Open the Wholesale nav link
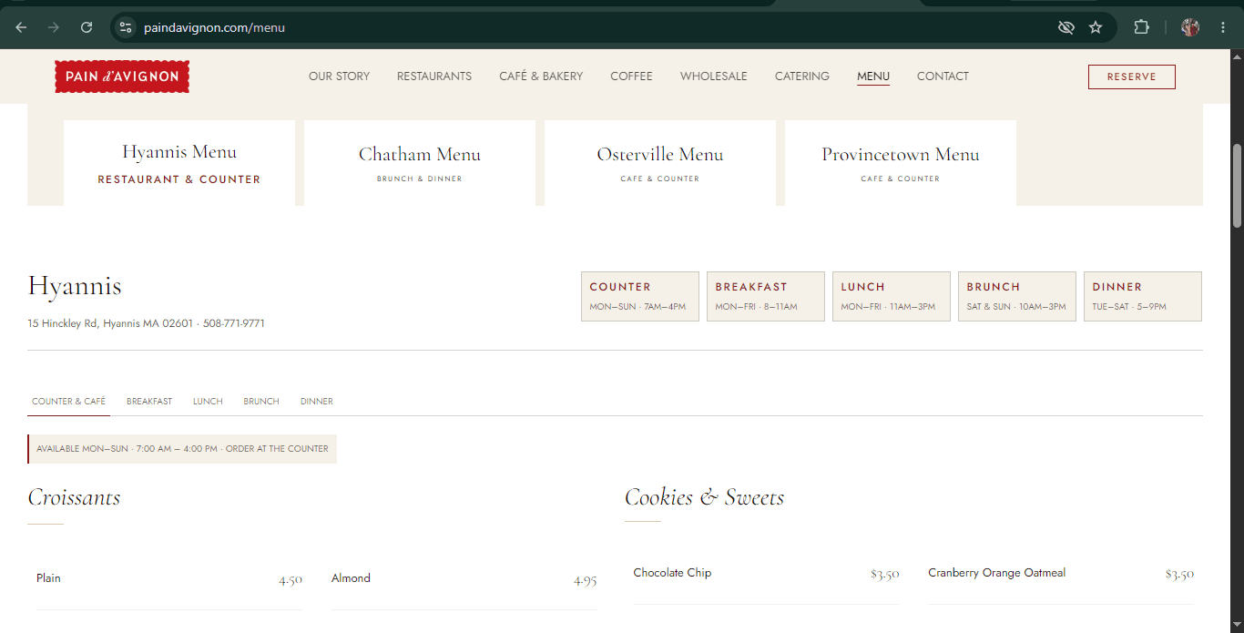The height and width of the screenshot is (633, 1244). click(x=714, y=77)
